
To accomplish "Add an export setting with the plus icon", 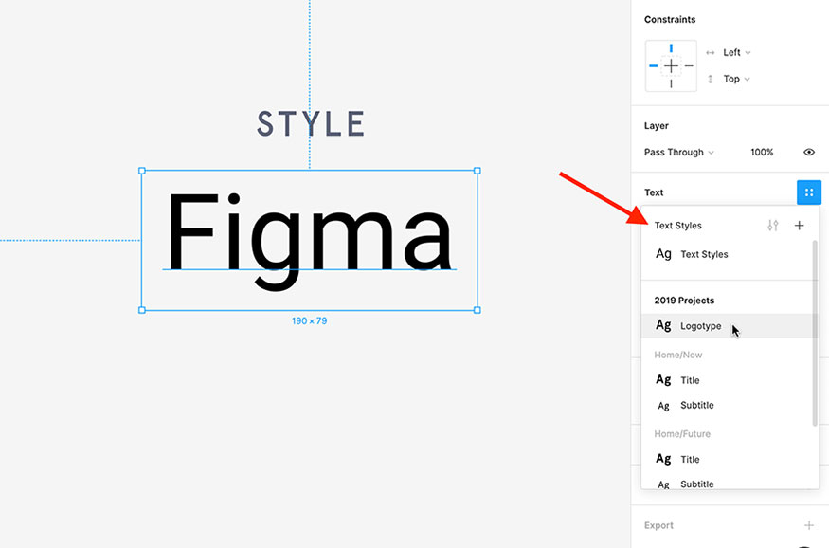I will [810, 525].
